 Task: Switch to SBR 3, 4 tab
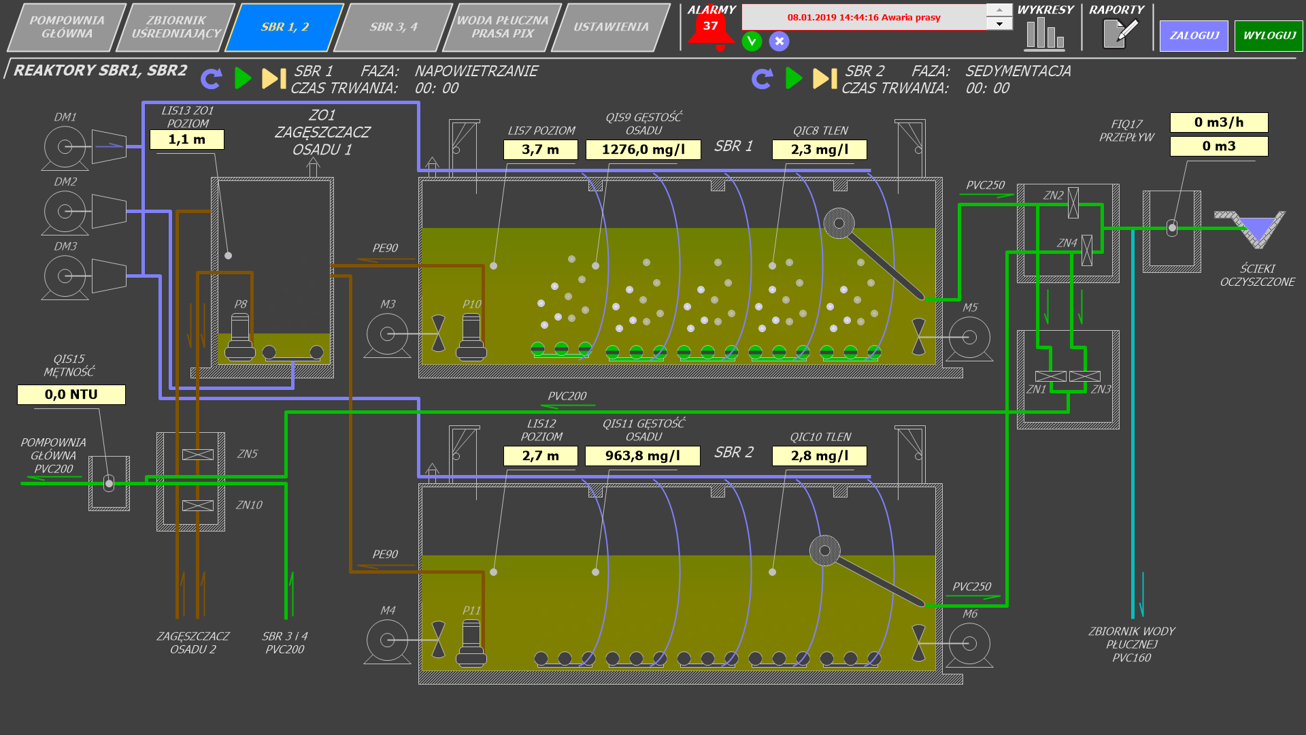click(394, 27)
